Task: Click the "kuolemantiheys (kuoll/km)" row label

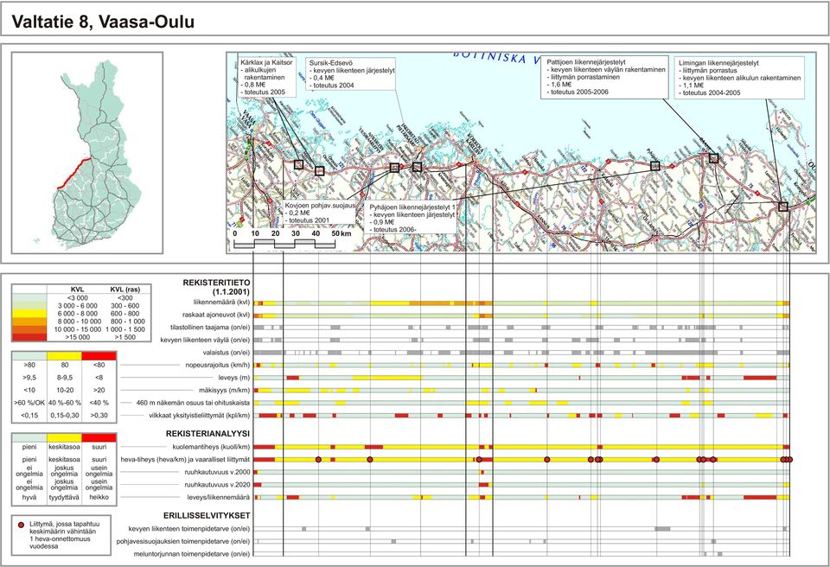Action: click(x=212, y=447)
